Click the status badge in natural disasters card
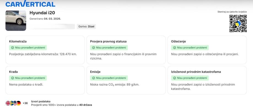Screen dimensions: 253x111 190,78
